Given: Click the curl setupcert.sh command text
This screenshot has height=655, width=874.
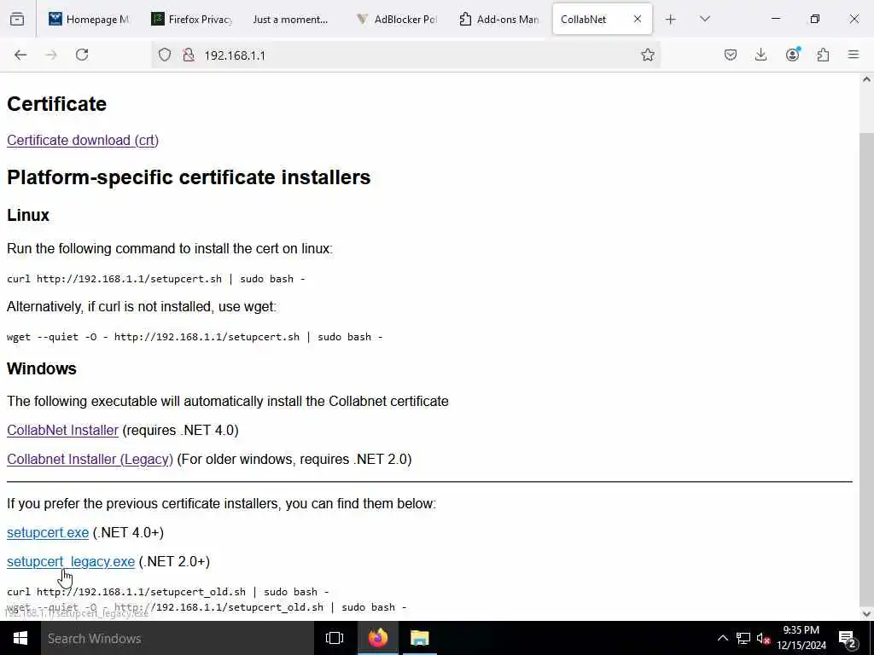Looking at the screenshot, I should point(156,279).
